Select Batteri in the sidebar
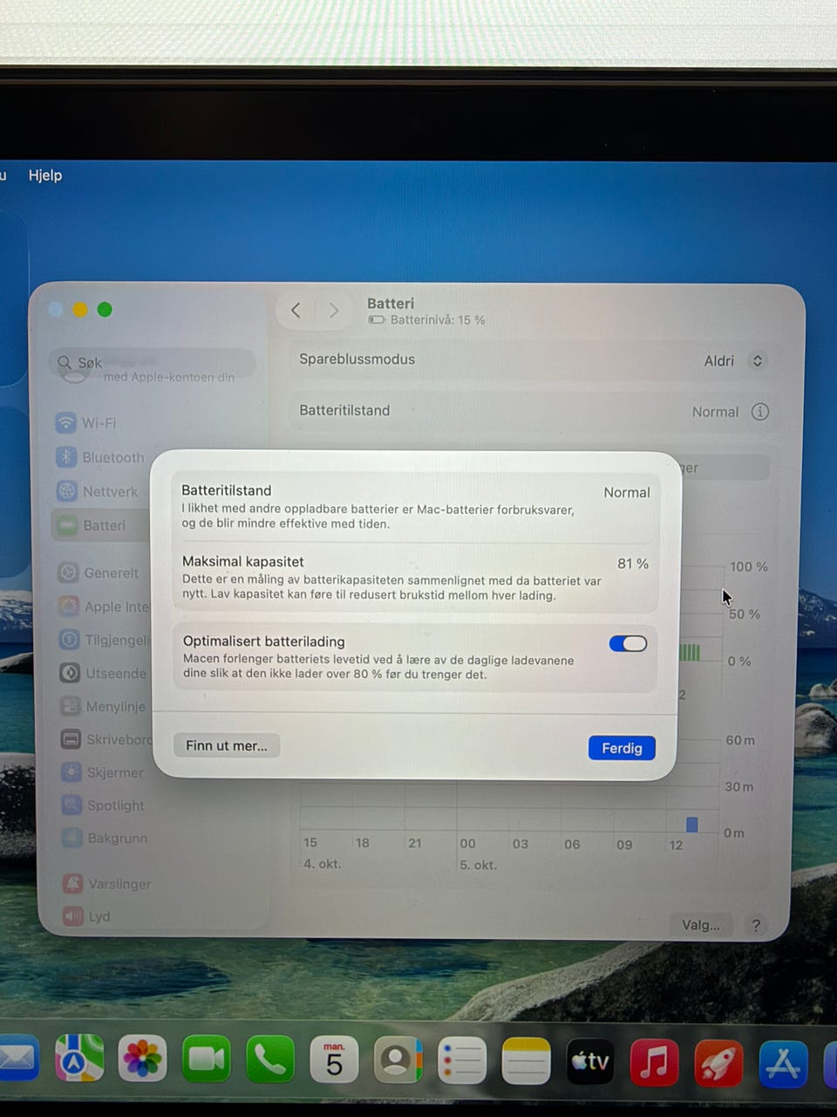 [x=100, y=525]
